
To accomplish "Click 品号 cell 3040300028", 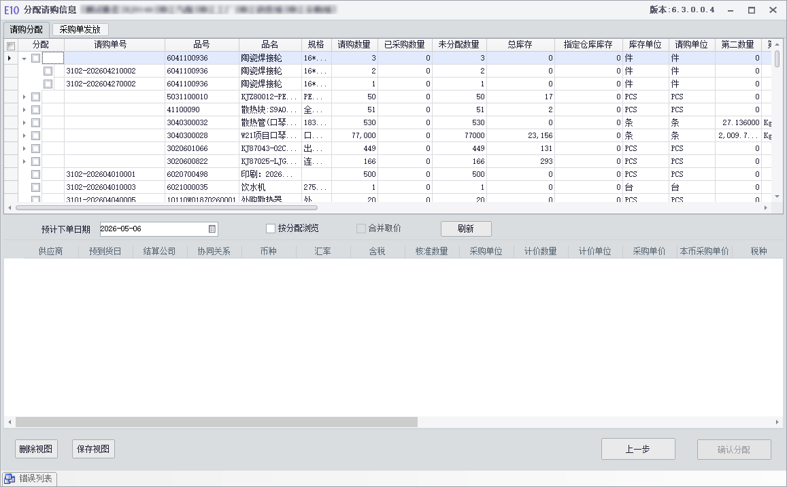I will [202, 135].
